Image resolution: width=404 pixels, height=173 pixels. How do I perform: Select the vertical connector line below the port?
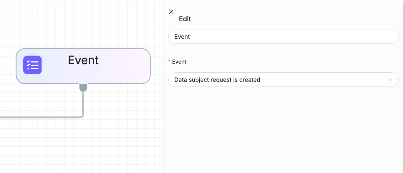pyautogui.click(x=83, y=103)
